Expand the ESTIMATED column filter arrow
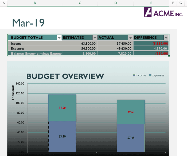Screen dimensions: 187x156 click(x=95, y=38)
